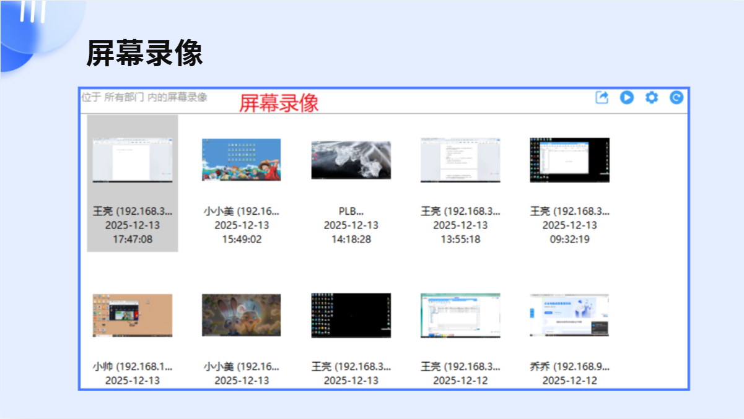The width and height of the screenshot is (744, 419).
Task: Open 小帅 recording thumbnail
Action: point(133,316)
